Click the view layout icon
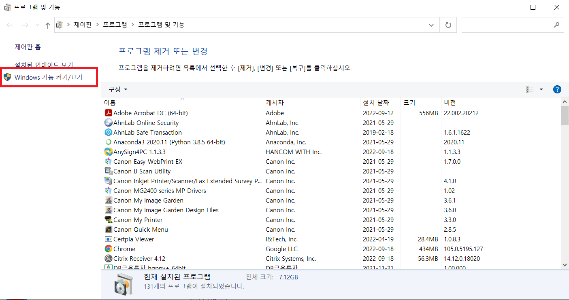The height and width of the screenshot is (300, 569). [x=530, y=89]
